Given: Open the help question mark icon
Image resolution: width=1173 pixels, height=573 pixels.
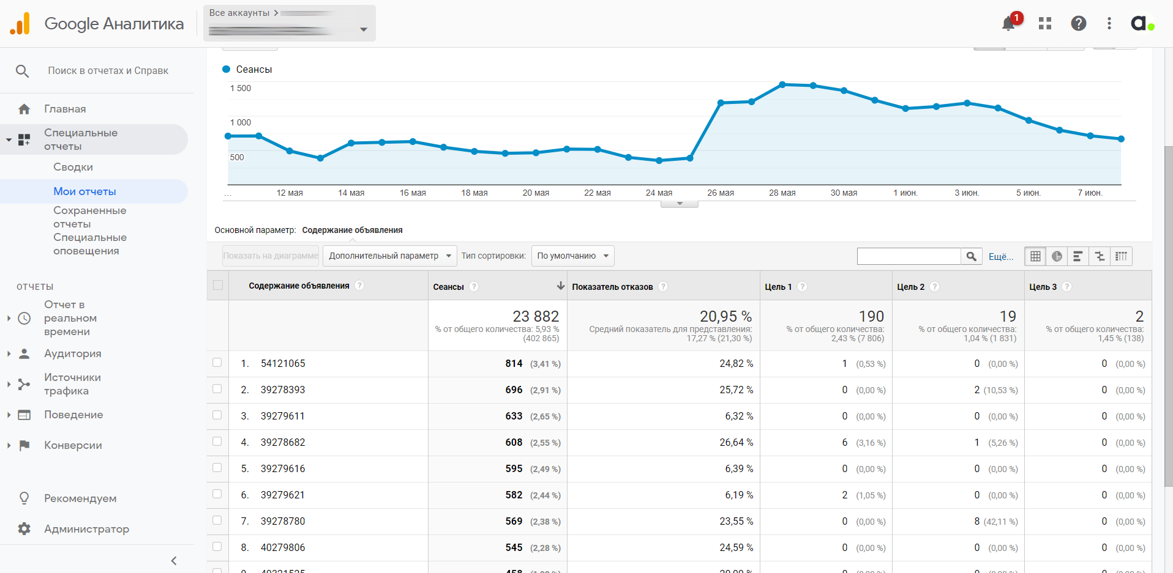Looking at the screenshot, I should tap(1078, 23).
